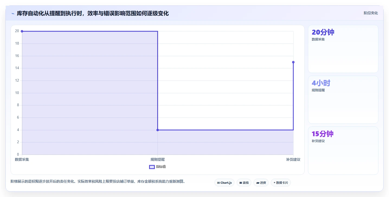Click the chart title about 库存自动化
Image resolution: width=389 pixels, height=197 pixels.
point(93,13)
